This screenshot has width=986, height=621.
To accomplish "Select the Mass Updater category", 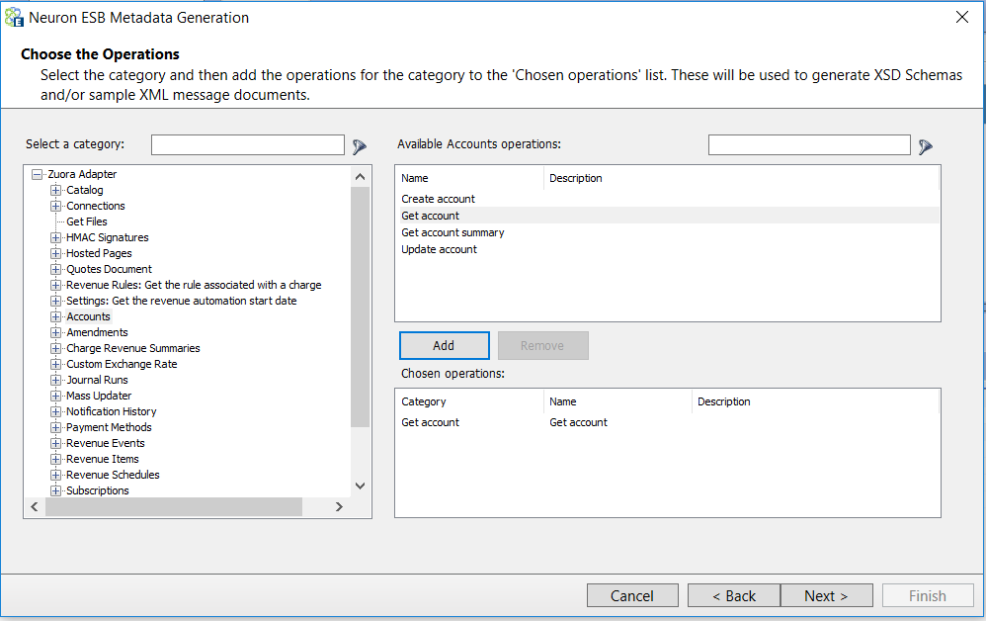I will click(99, 396).
